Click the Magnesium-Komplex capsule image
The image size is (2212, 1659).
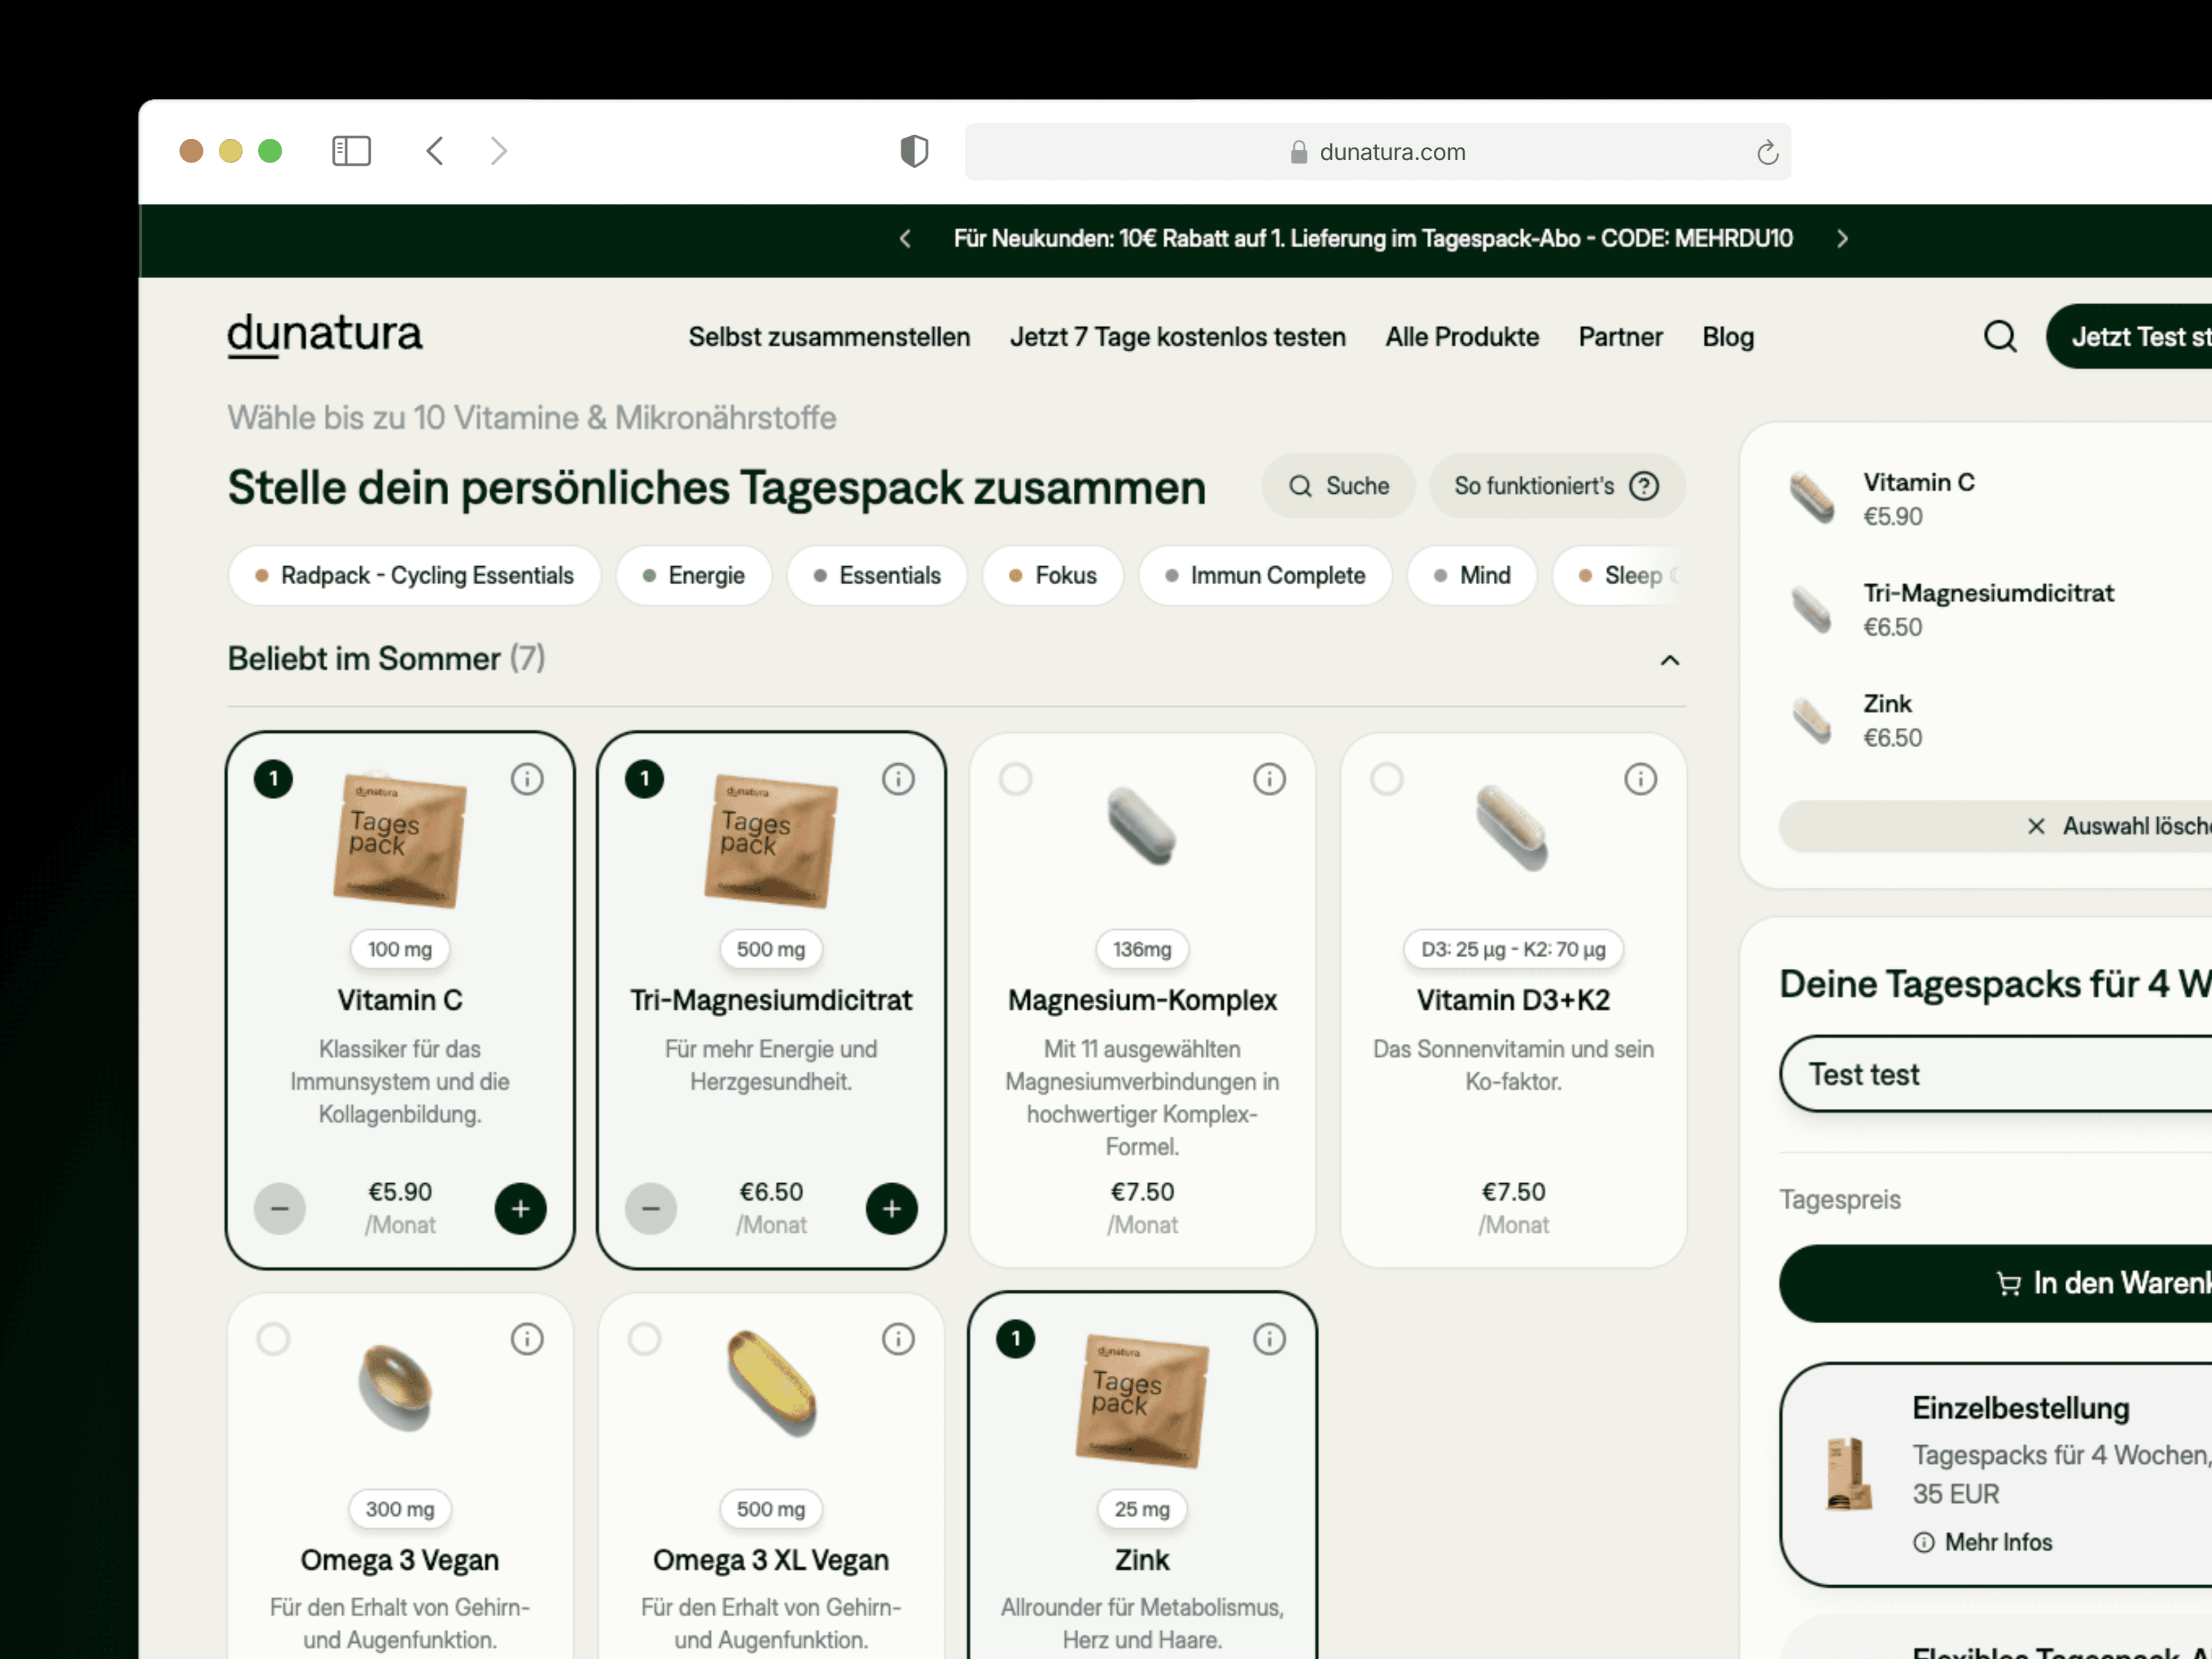coord(1142,826)
